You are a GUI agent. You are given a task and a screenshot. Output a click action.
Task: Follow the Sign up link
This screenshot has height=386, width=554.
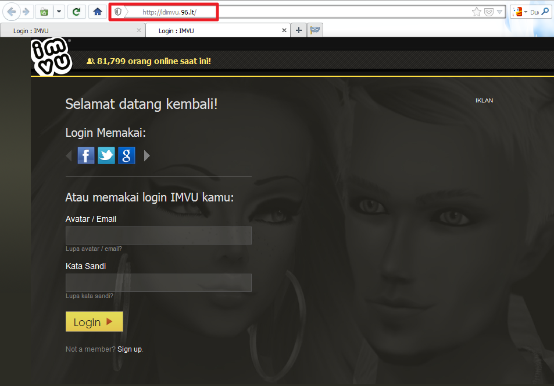pyautogui.click(x=130, y=349)
